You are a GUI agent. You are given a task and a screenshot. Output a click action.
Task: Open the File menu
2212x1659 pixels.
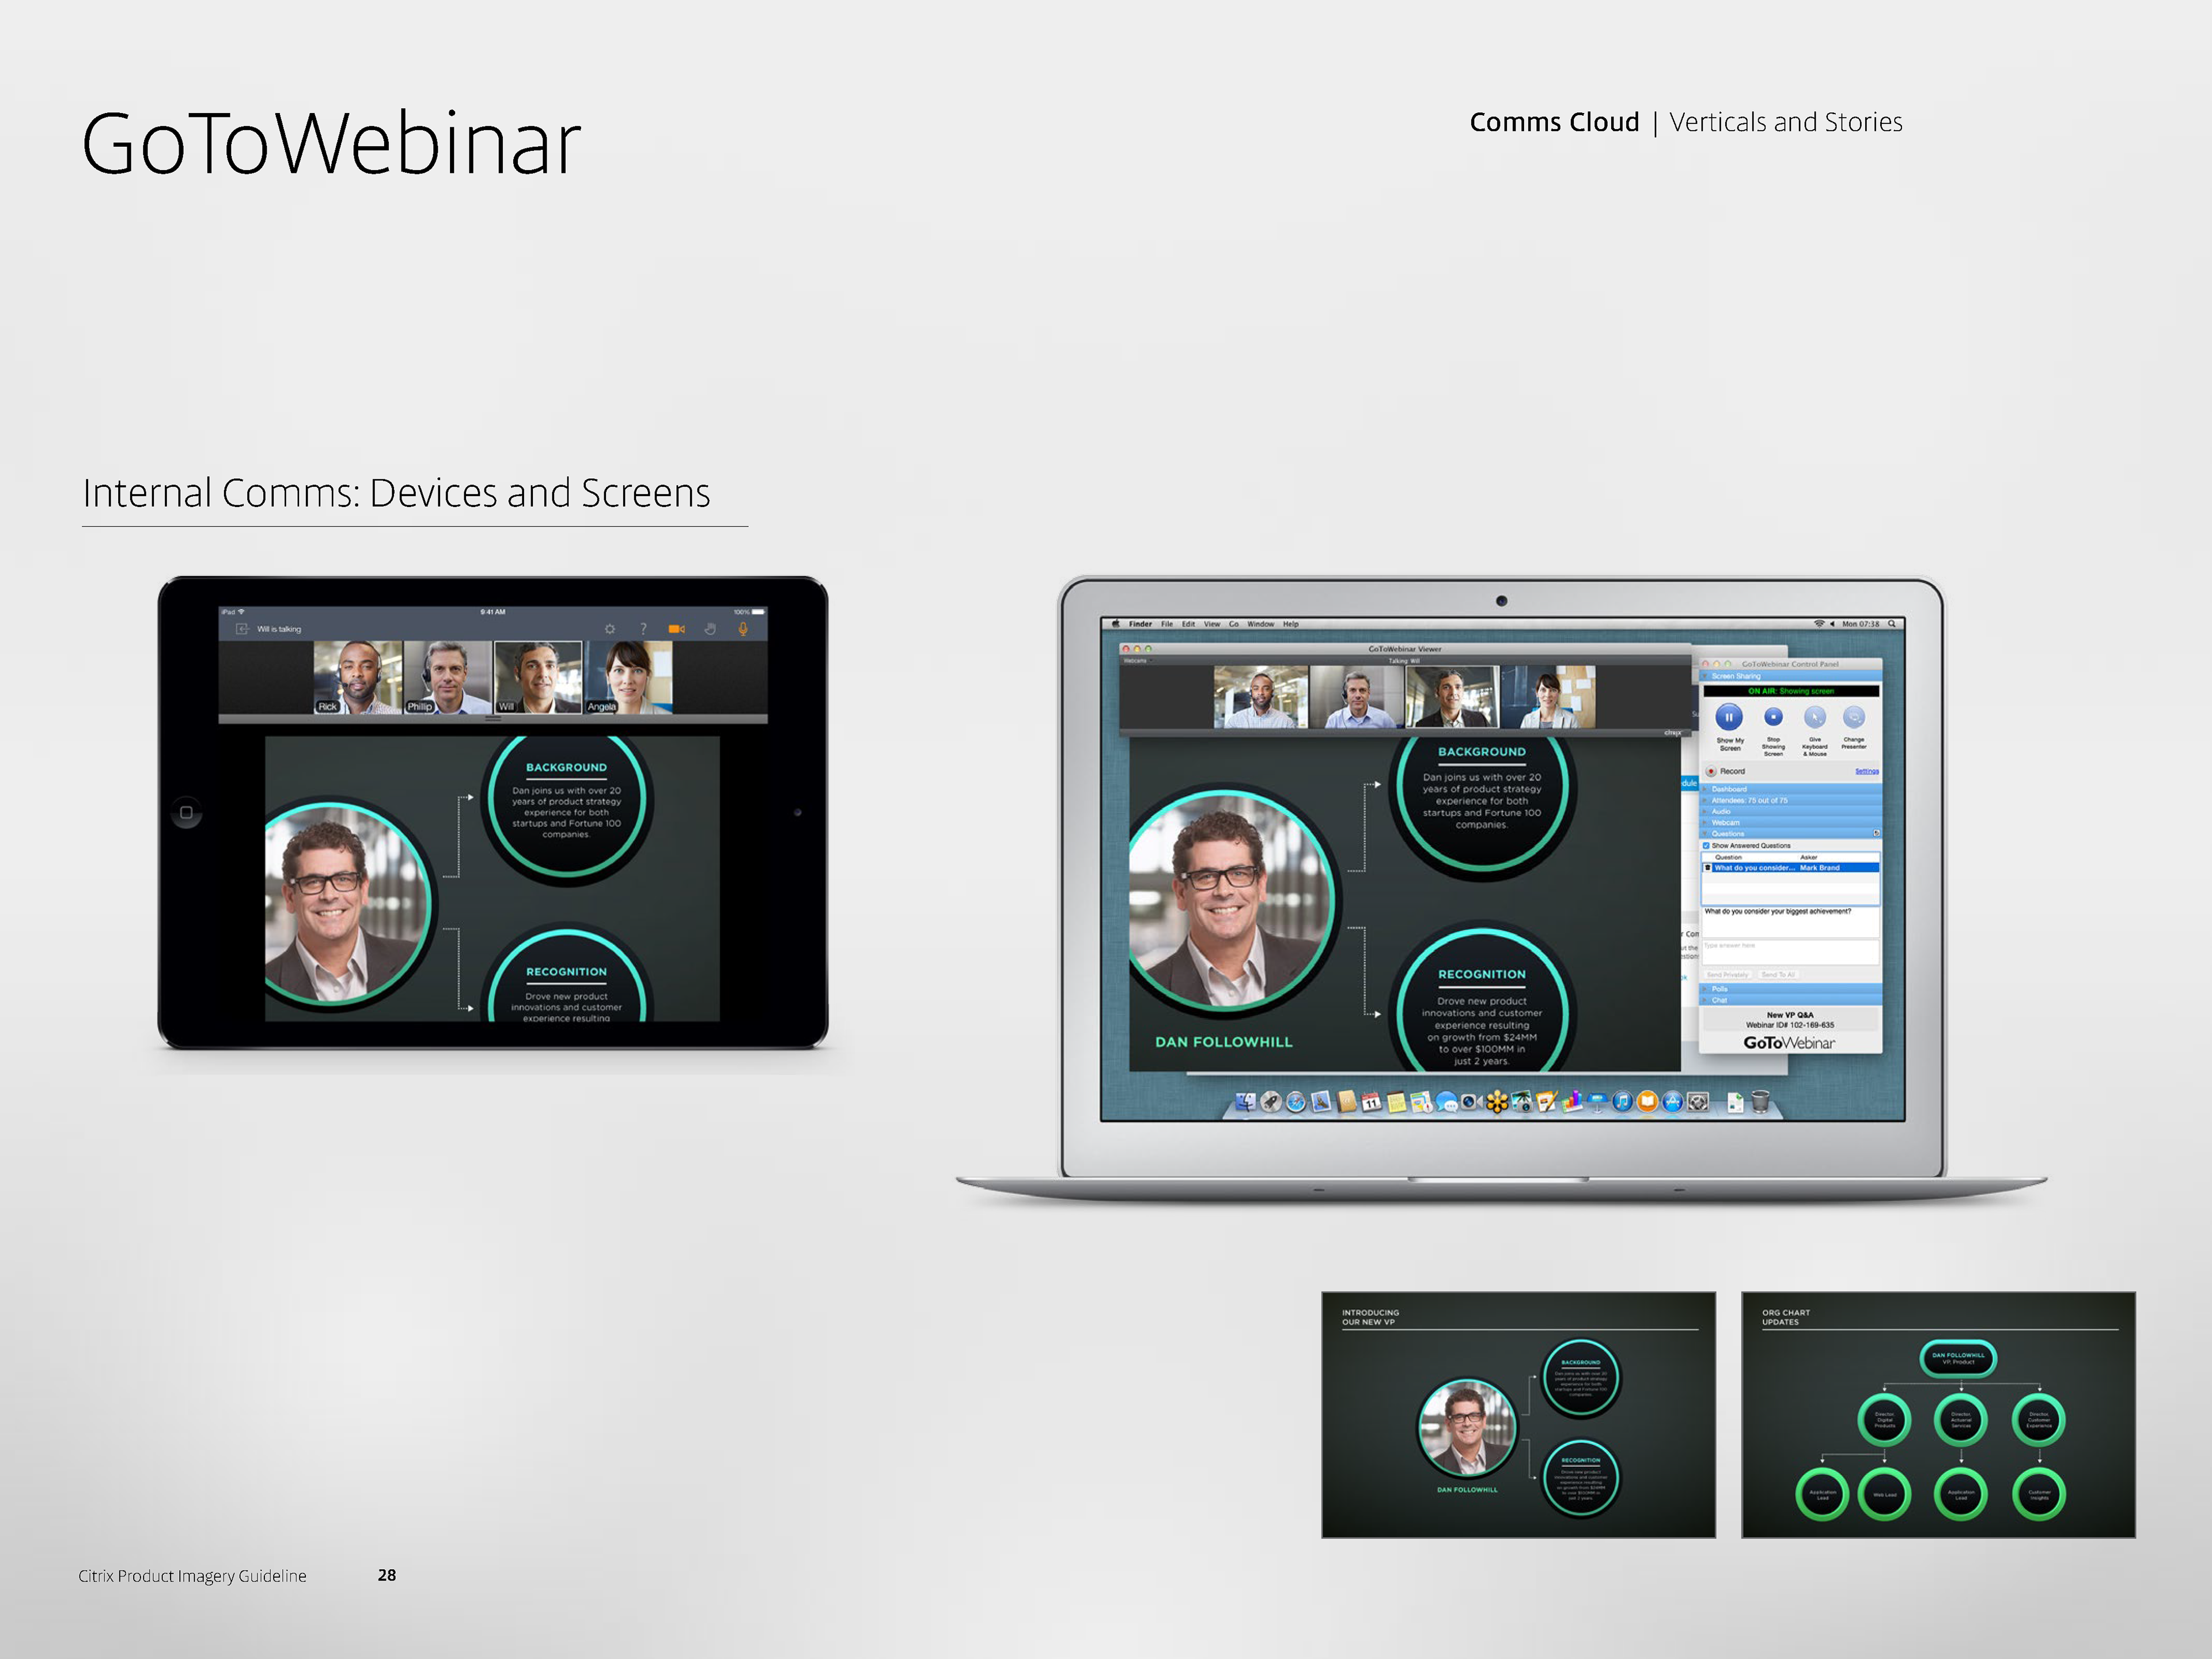point(1167,624)
